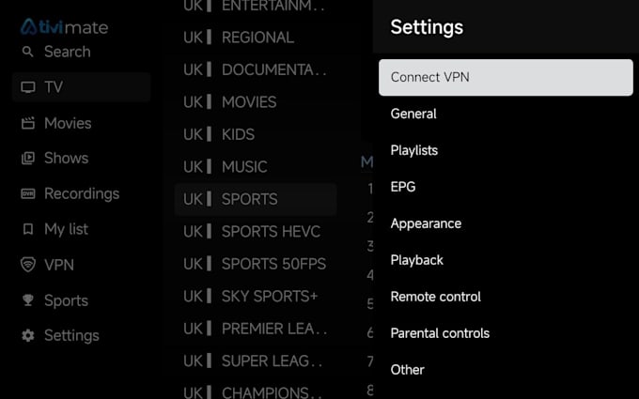Viewport: 639px width, 399px height.
Task: Click the tivimate logo
Action: (x=64, y=27)
